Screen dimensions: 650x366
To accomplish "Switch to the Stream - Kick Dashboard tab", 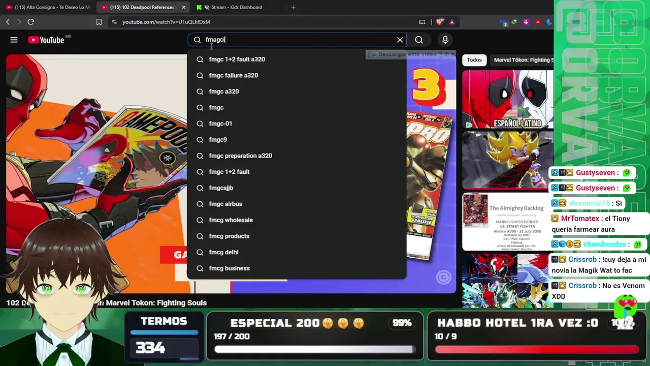I will point(237,7).
